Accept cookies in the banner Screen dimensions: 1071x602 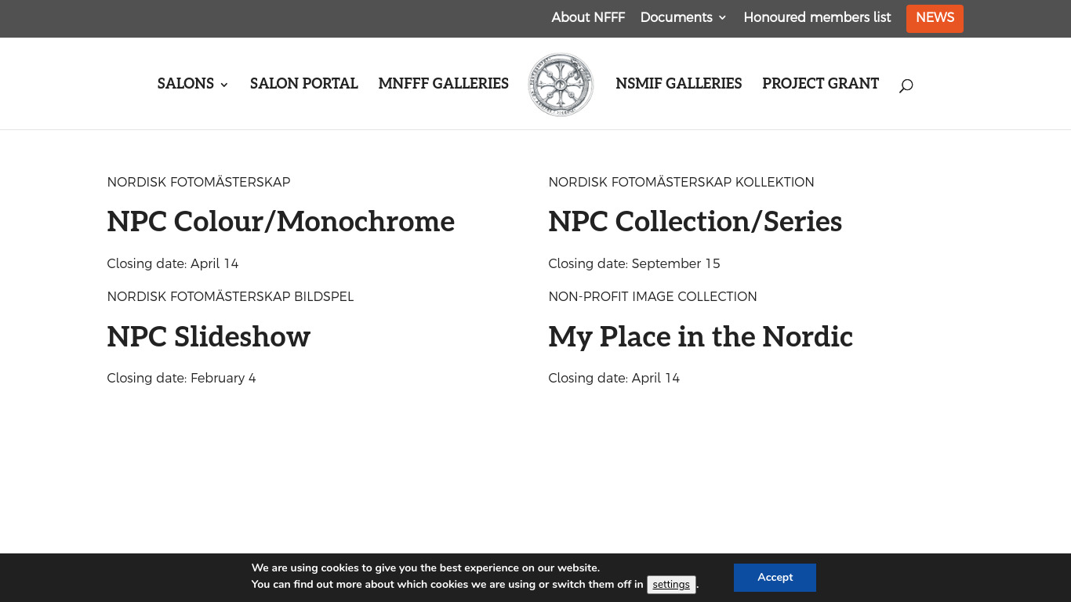[x=775, y=578]
